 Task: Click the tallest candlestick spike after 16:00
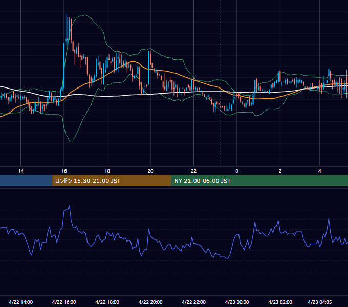click(x=66, y=29)
